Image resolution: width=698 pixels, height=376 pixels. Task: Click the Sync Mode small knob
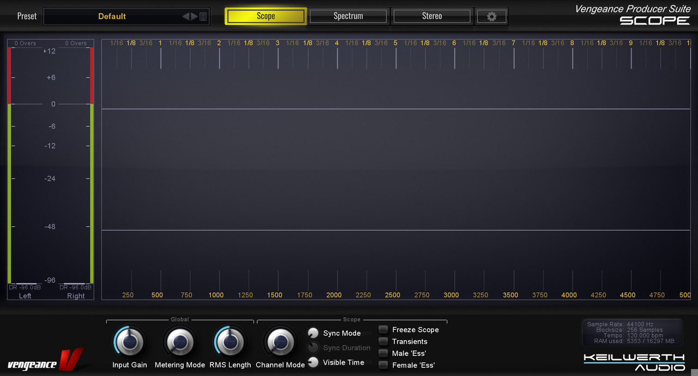click(313, 333)
